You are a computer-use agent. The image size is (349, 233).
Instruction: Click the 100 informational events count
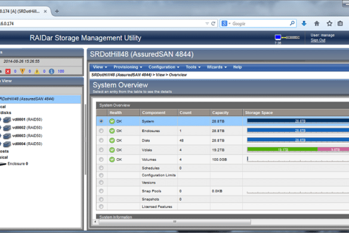pos(61,71)
